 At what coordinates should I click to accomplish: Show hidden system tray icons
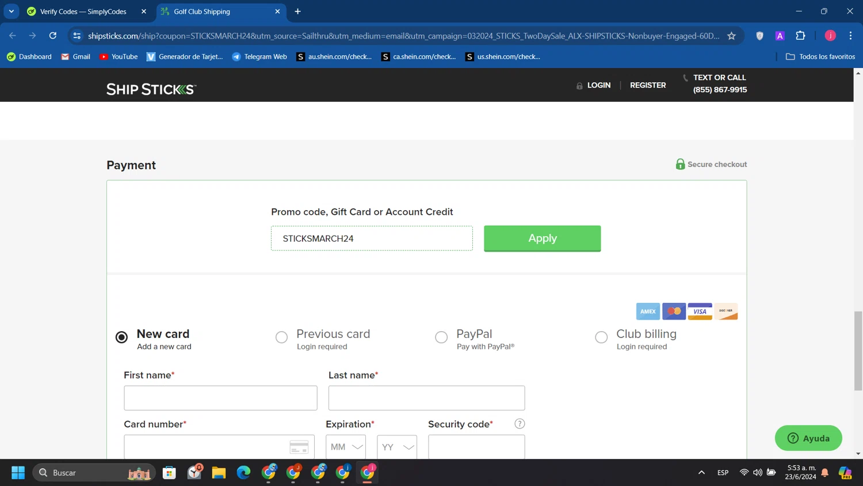[701, 473]
